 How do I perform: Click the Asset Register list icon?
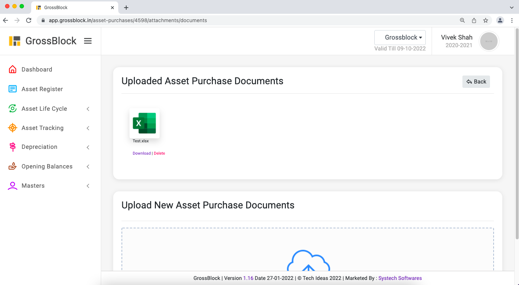(x=12, y=89)
